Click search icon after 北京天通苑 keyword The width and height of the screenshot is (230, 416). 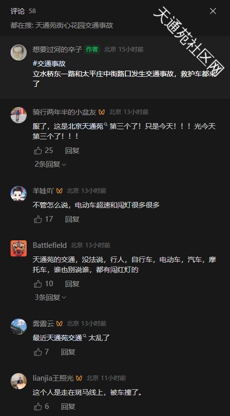pyautogui.click(x=106, y=125)
